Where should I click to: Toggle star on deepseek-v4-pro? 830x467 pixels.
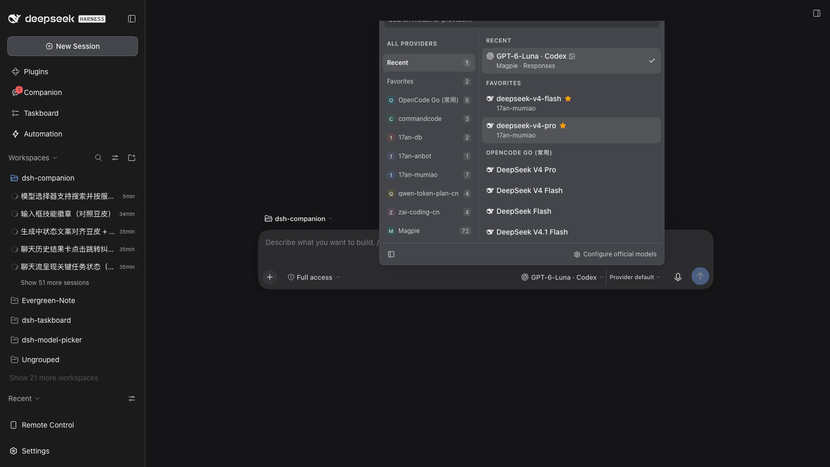tap(563, 126)
